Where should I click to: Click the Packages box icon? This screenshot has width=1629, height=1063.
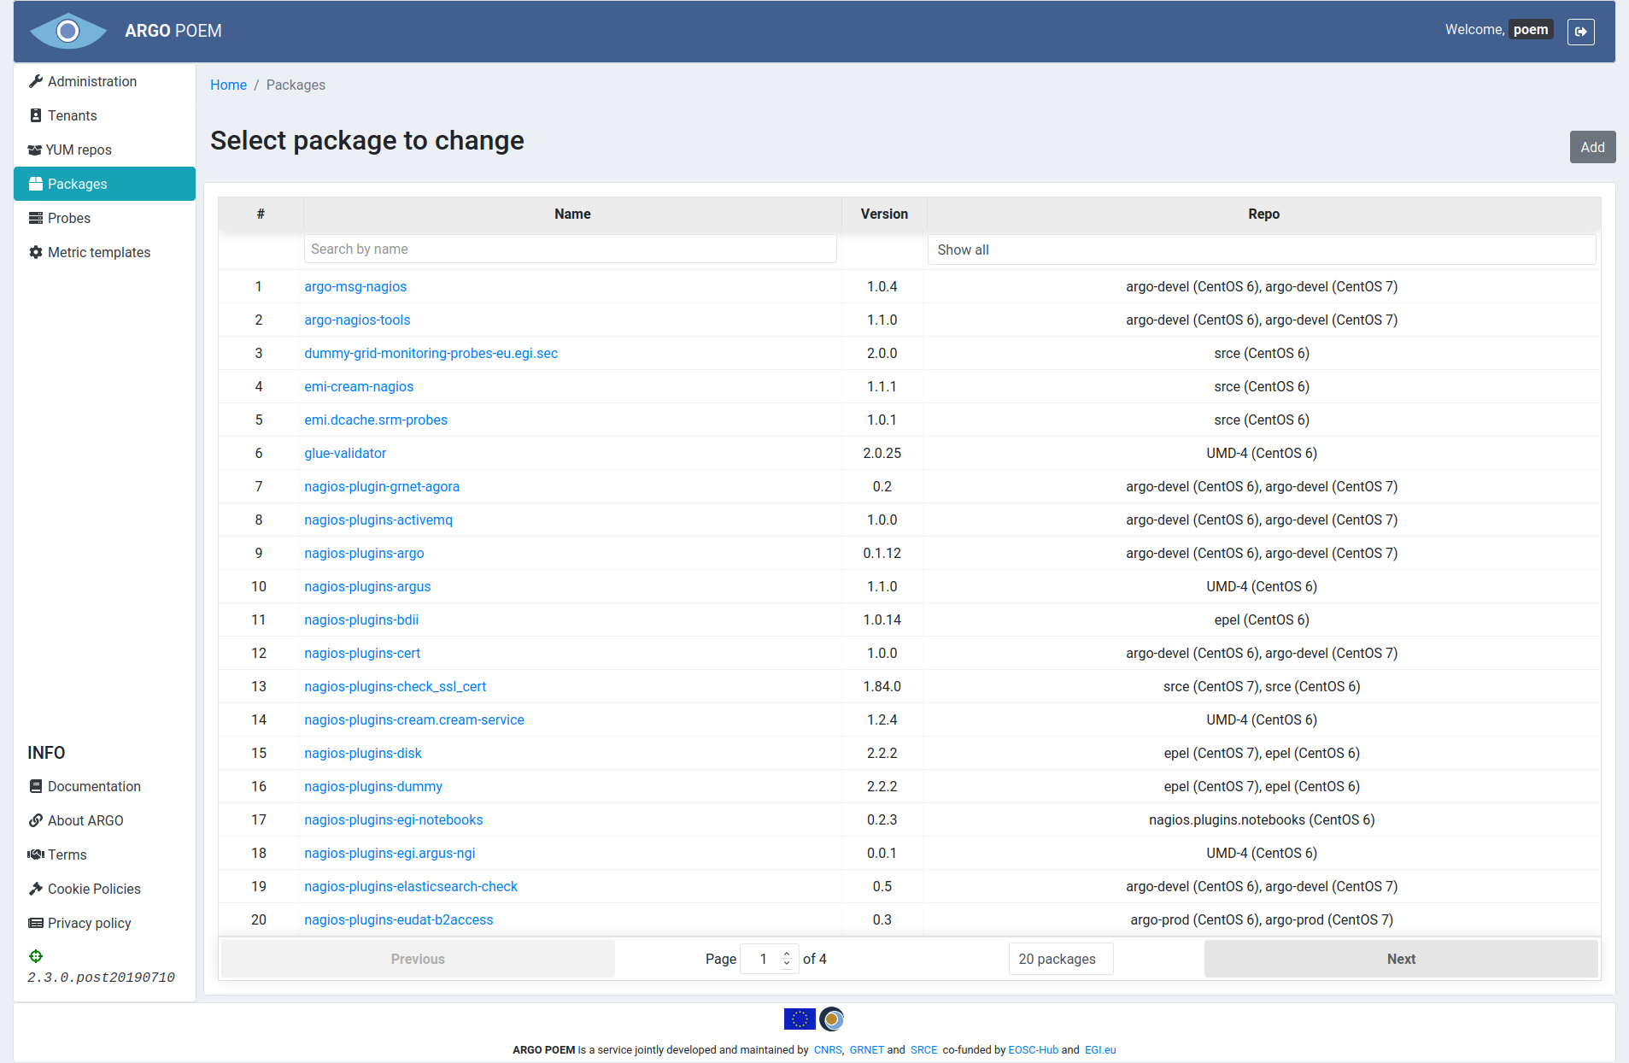(36, 184)
